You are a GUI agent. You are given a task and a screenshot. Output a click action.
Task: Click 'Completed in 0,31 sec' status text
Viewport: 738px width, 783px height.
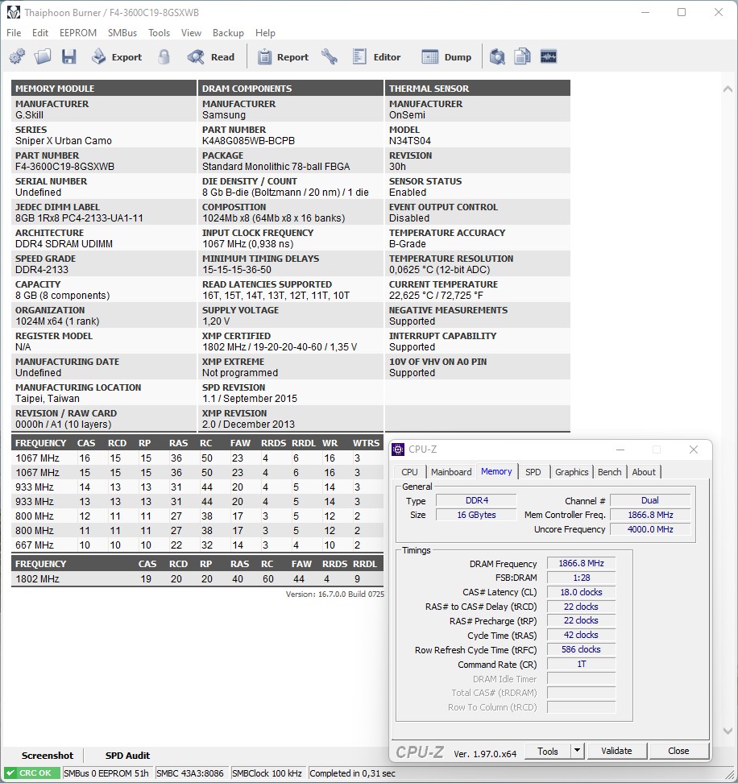353,773
